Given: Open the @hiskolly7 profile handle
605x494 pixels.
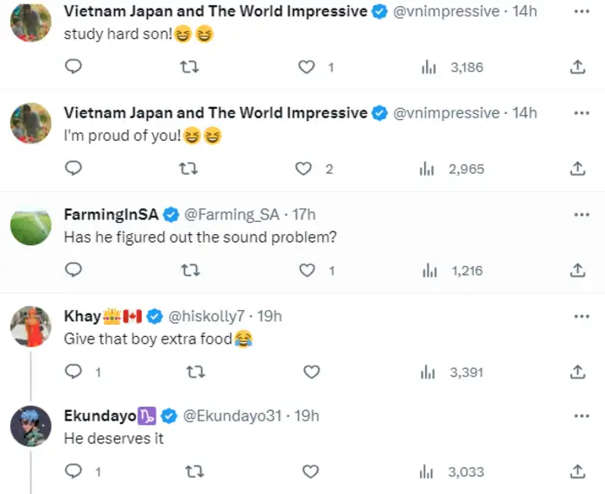Looking at the screenshot, I should 203,316.
